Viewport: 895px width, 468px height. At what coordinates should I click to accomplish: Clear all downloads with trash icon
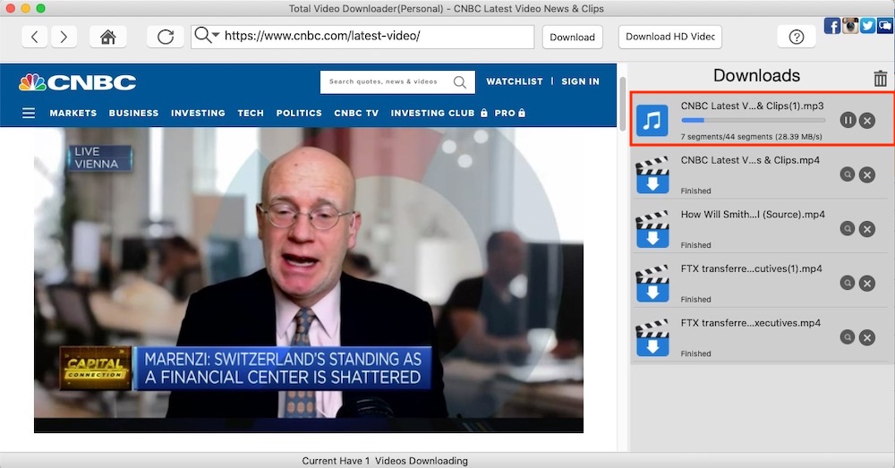pos(880,78)
